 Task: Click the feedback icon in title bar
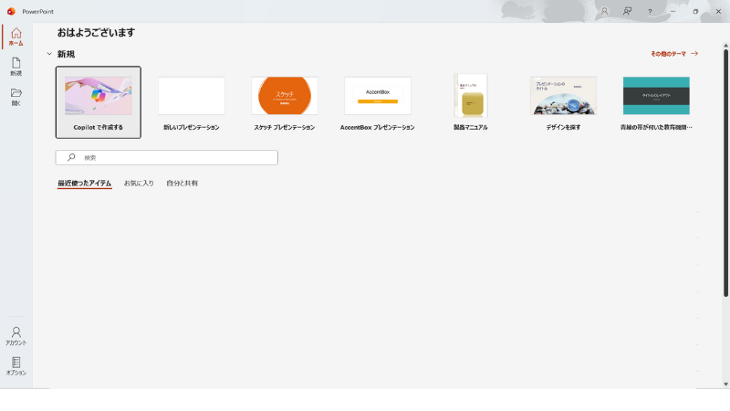pos(627,11)
